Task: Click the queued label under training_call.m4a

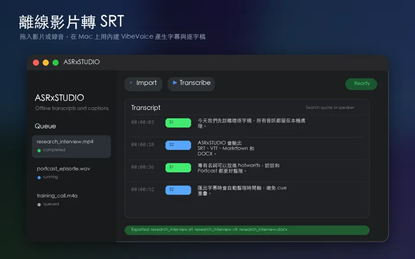Action: pyautogui.click(x=51, y=204)
